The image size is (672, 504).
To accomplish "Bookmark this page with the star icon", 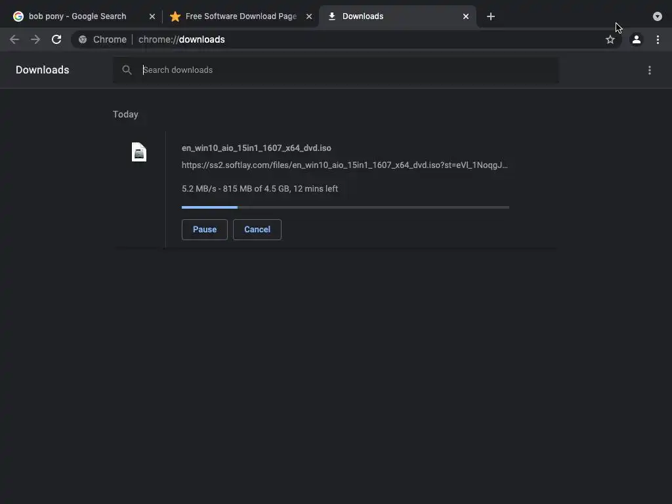I will (x=610, y=39).
